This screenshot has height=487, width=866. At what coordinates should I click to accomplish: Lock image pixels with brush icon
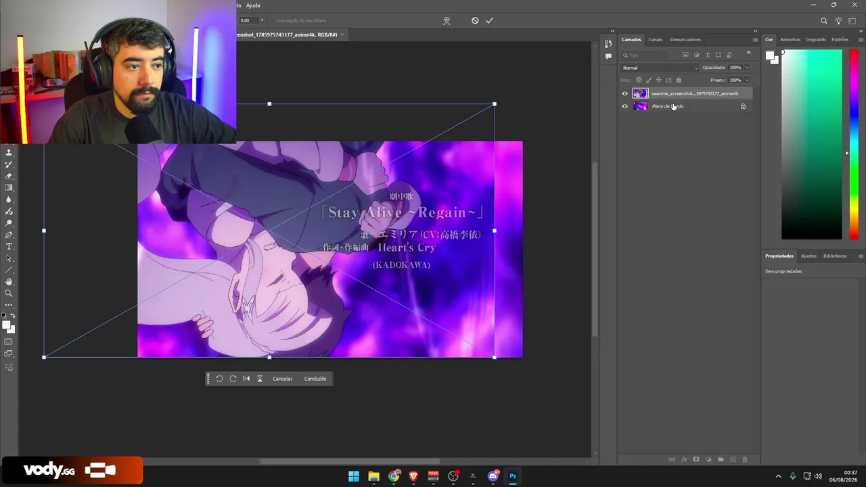click(648, 80)
